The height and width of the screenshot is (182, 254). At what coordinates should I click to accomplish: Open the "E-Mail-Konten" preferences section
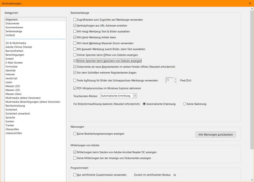click(15, 62)
